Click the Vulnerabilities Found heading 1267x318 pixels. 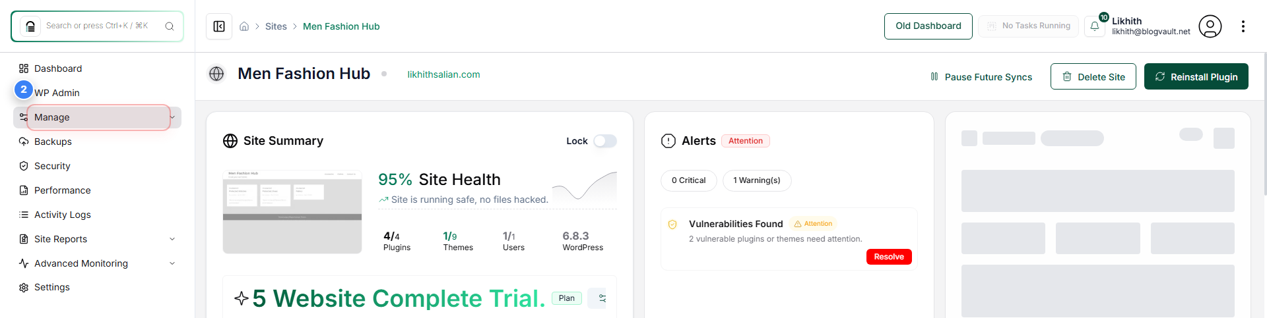click(736, 224)
